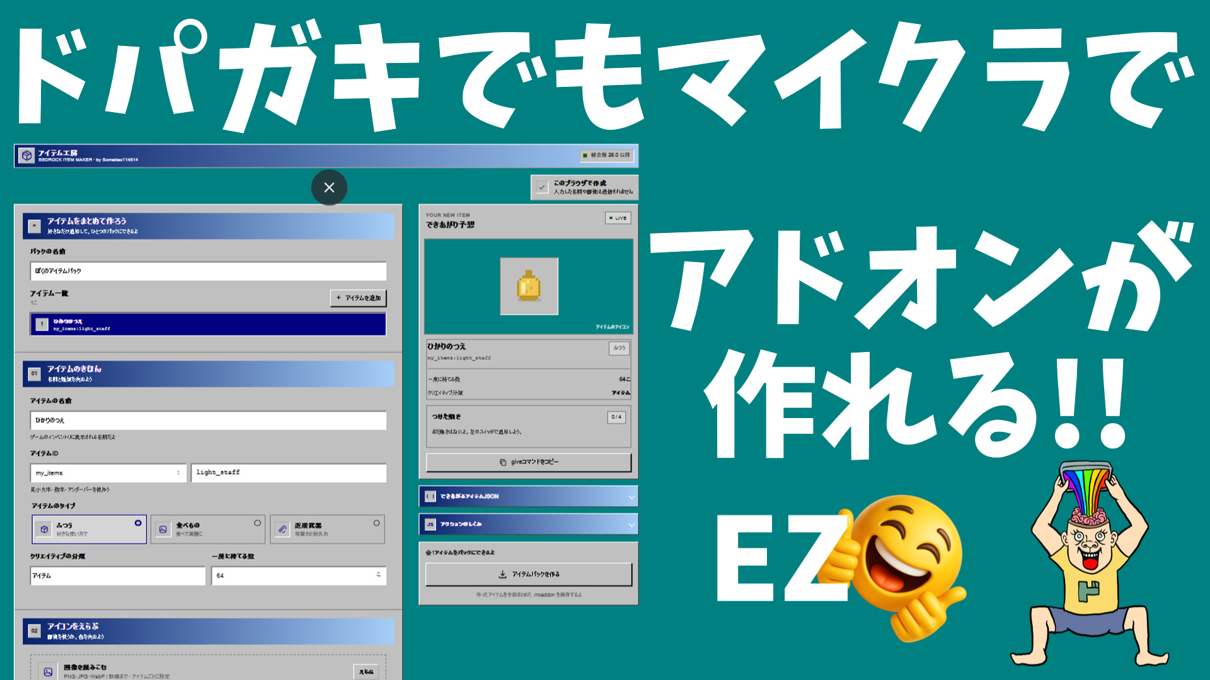This screenshot has height=680, width=1210.
Task: Click the image upload icon beside 画像を読みこむ
Action: click(48, 672)
